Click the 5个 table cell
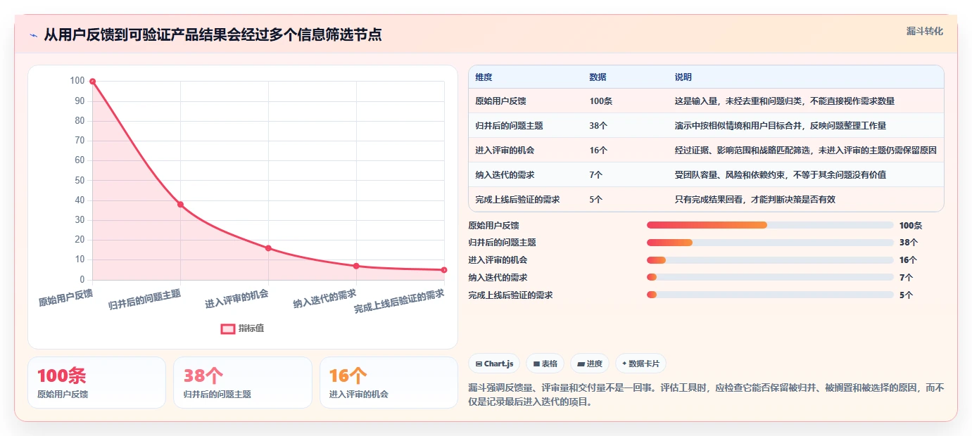Screen dimensions: 972x436 tap(596, 199)
